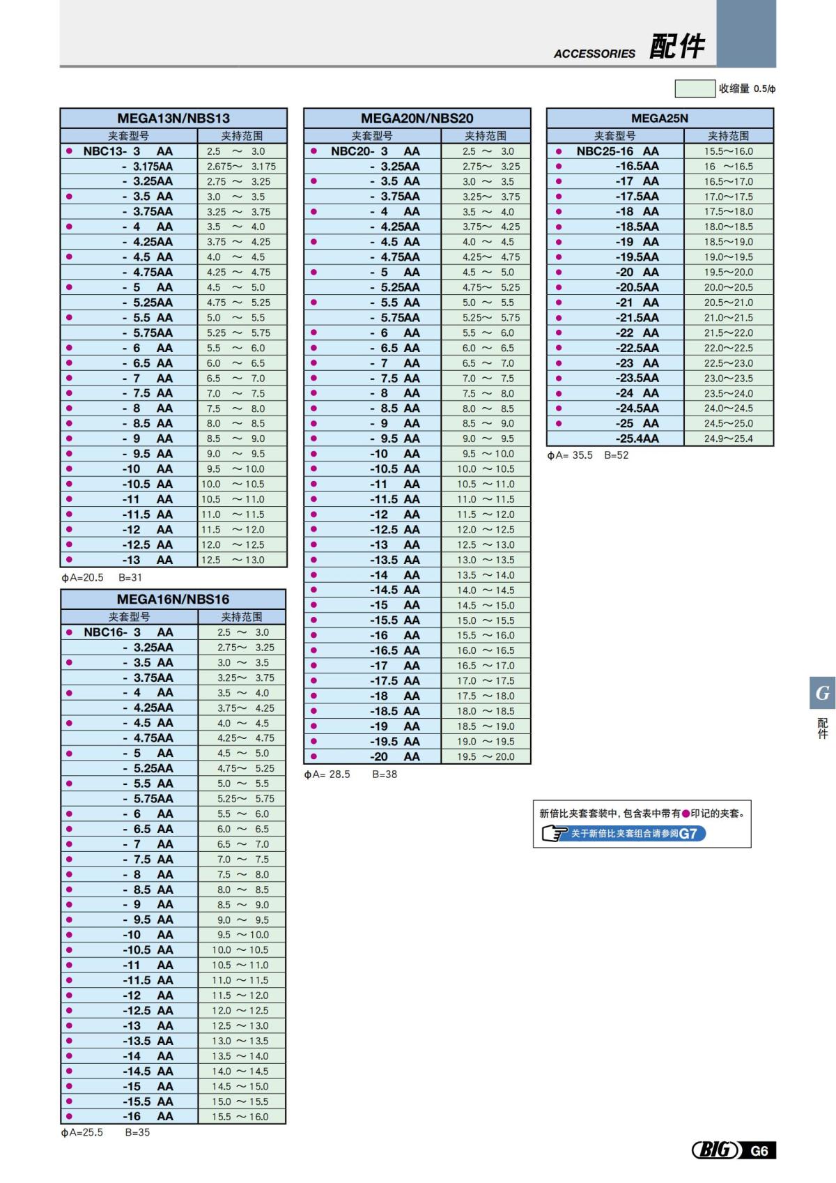
Task: Click the 收缩量 0.5/φ legend text
Action: pyautogui.click(x=748, y=89)
